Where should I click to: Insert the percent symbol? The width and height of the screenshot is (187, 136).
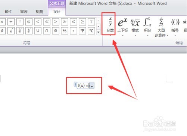point(65,31)
